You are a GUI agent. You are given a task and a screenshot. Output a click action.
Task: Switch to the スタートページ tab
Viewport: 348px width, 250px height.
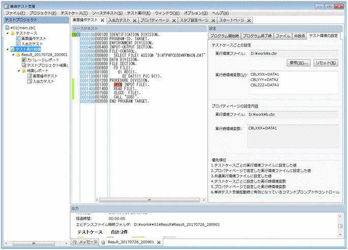[232, 20]
